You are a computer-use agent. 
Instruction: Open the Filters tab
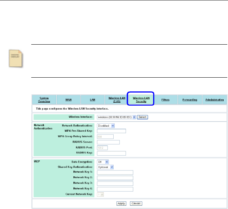(165, 99)
